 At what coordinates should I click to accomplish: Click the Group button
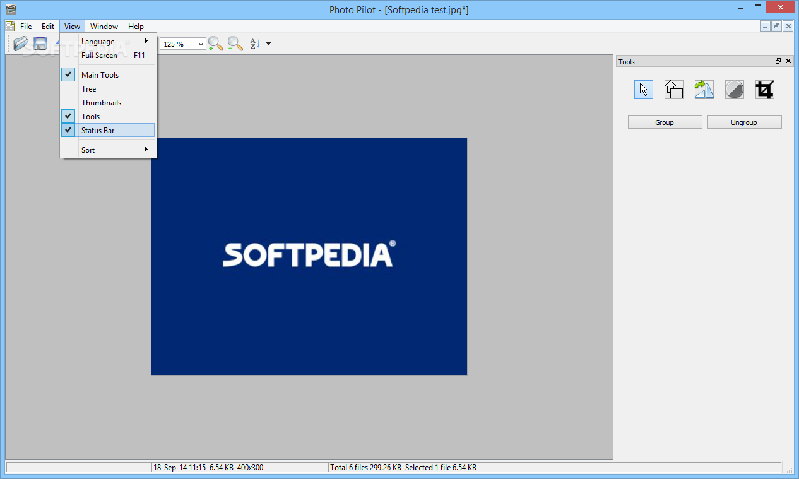[665, 122]
